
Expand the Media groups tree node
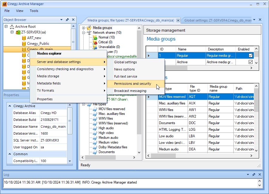(x=83, y=28)
